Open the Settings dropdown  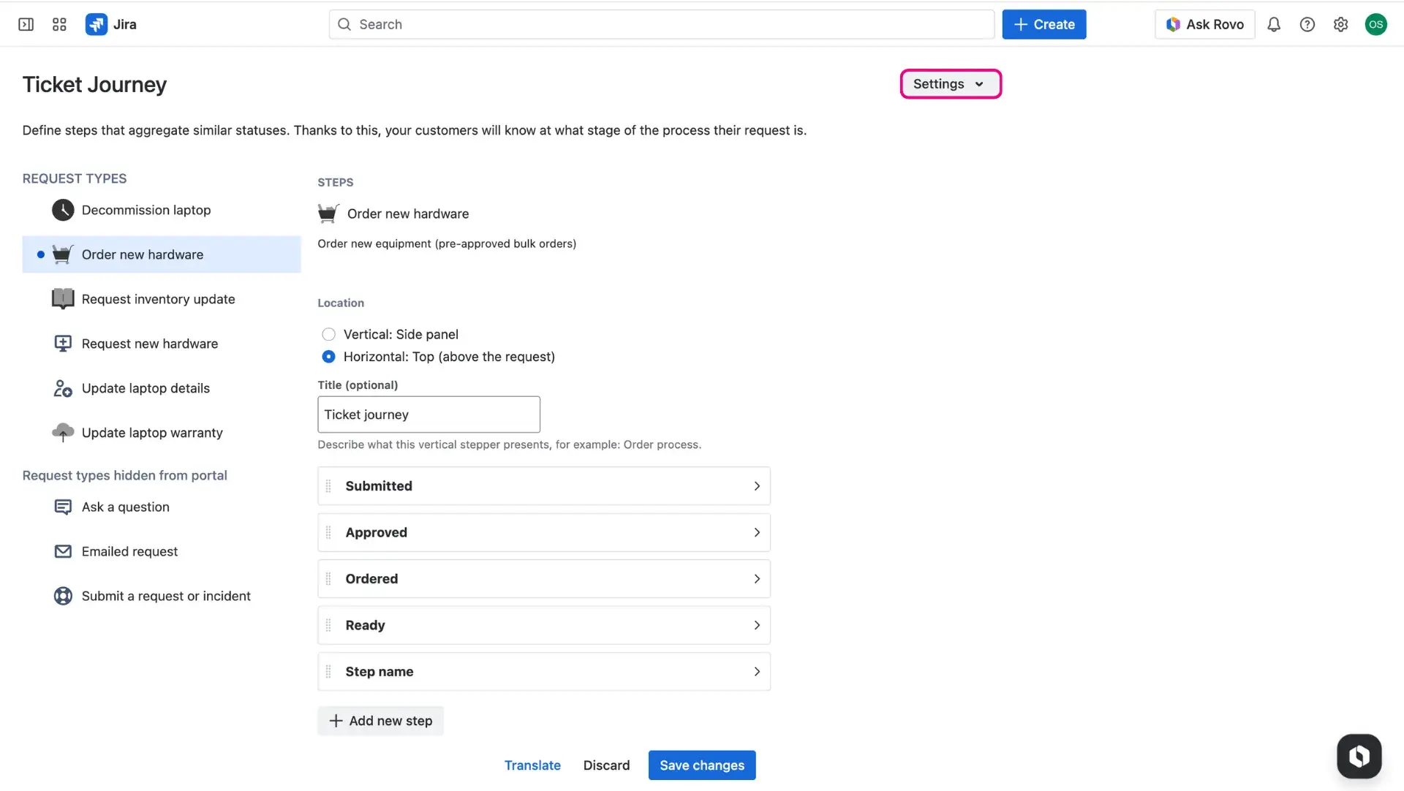click(x=949, y=83)
